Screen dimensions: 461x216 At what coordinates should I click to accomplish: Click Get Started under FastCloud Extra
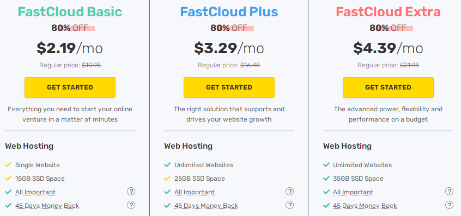pyautogui.click(x=388, y=87)
